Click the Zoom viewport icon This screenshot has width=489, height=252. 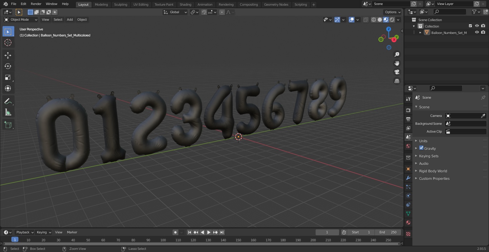tap(397, 54)
